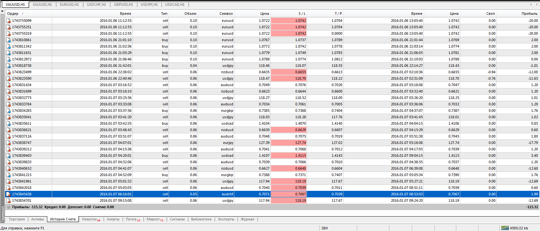
Task: Click order icon for 1743755099
Action: click(8, 21)
